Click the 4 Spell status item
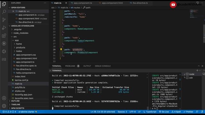205x115 pixels. pos(176,112)
